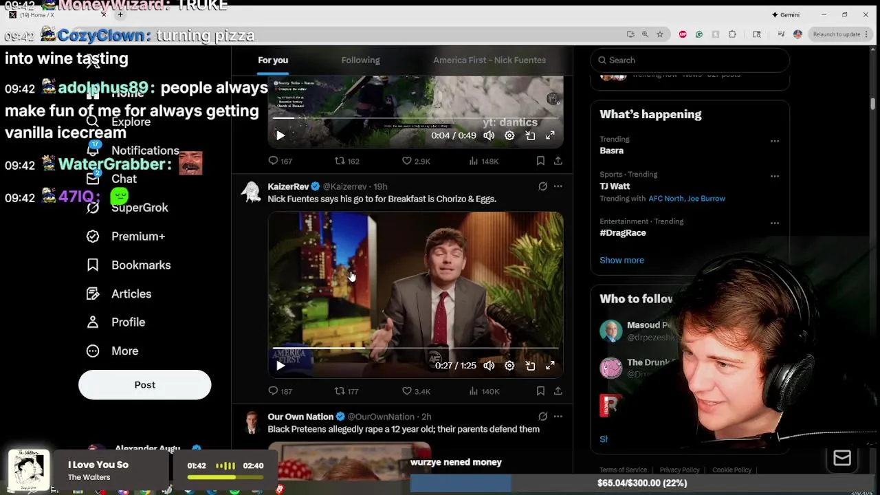Image resolution: width=880 pixels, height=495 pixels.
Task: Open the Chrome profile avatar
Action: click(797, 34)
